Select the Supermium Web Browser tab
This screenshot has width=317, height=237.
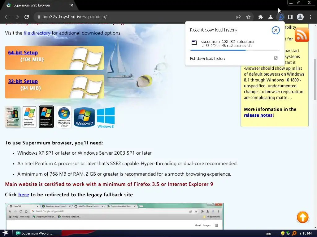click(39, 6)
